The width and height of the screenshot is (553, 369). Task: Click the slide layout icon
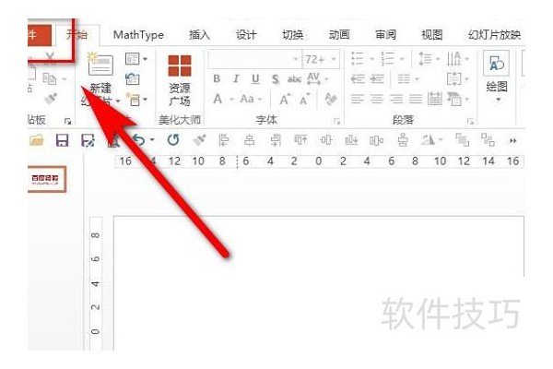(x=133, y=59)
